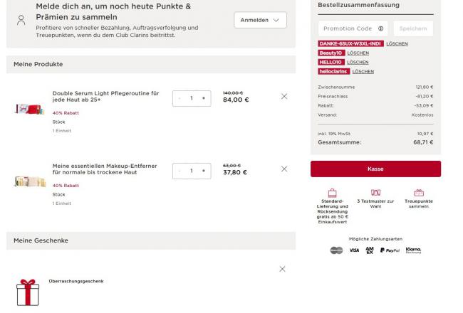Click the Treuepunkte sammeln gift icon
This screenshot has width=463, height=313.
[419, 193]
